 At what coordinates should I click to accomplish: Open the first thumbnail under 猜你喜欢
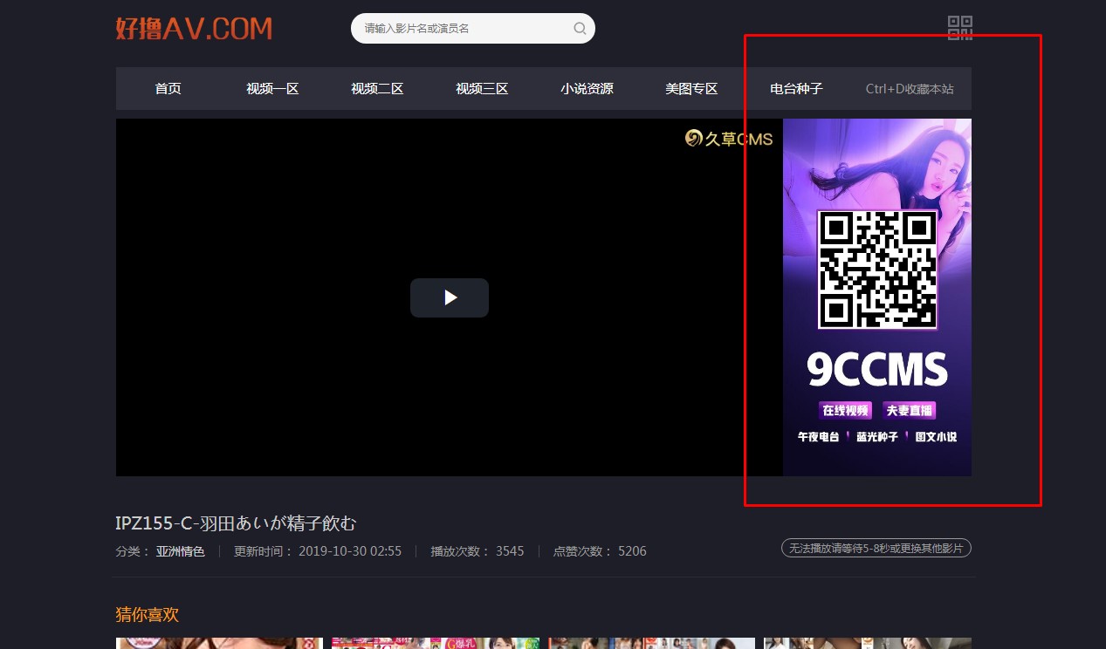click(219, 644)
